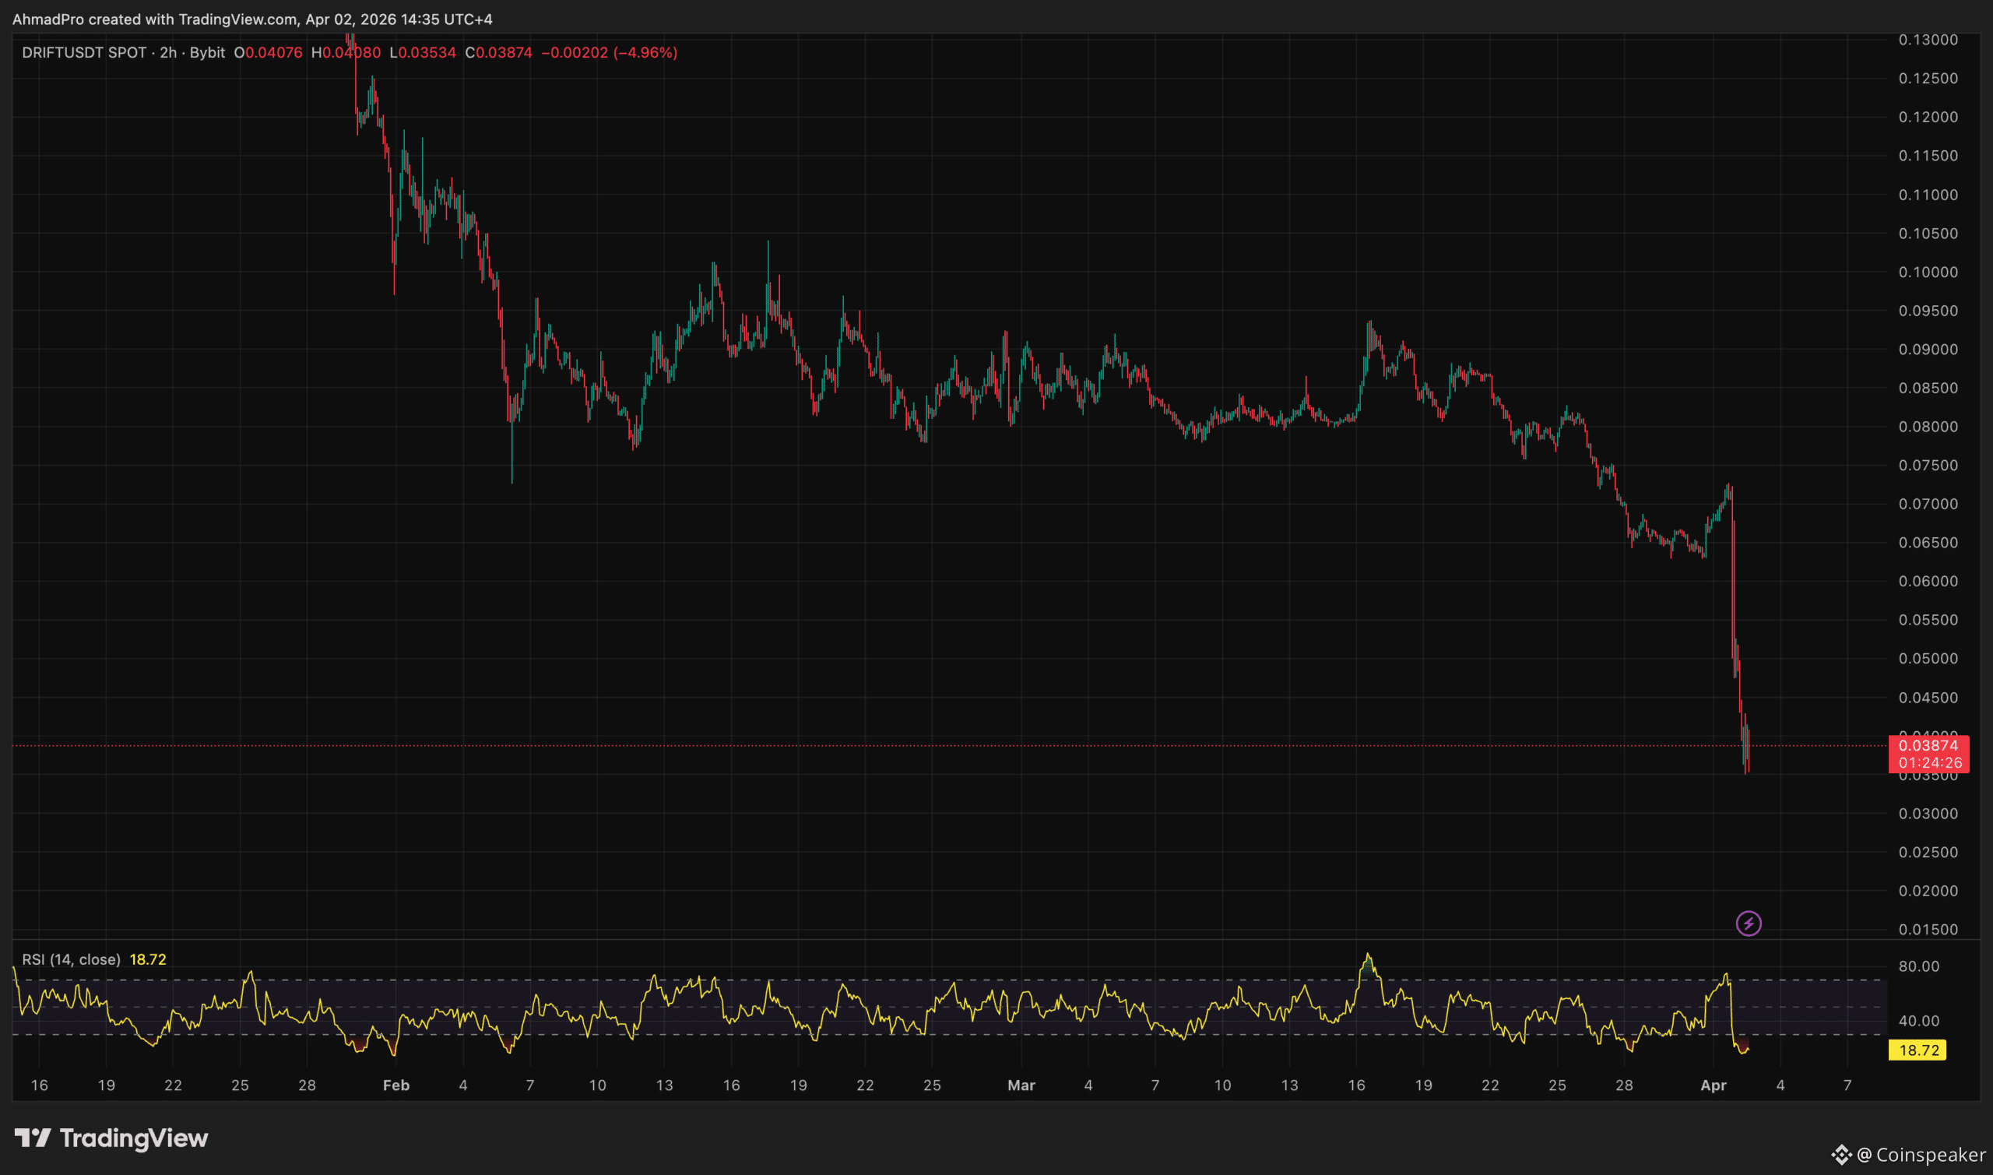Click the 0.06000 price scale label

click(x=1928, y=581)
